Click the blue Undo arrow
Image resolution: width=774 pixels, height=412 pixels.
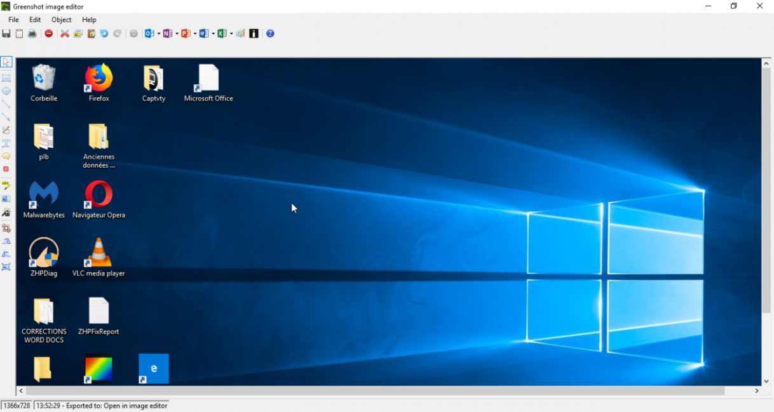pos(104,34)
